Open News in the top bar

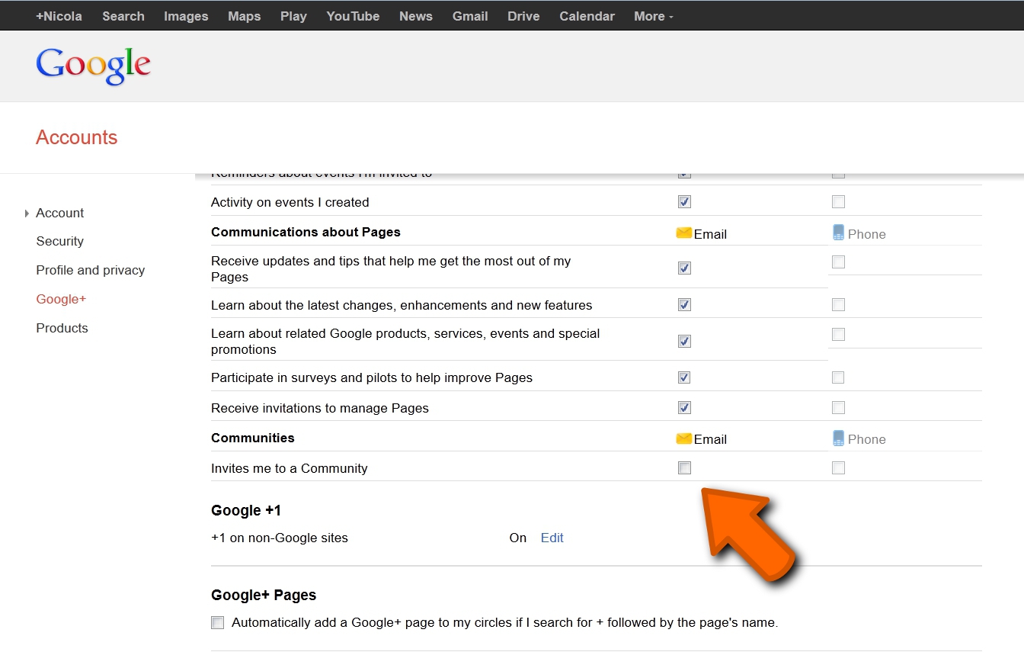(x=416, y=16)
